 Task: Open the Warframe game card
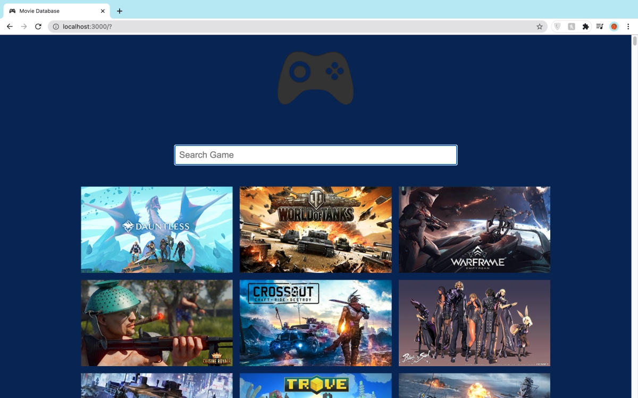(474, 230)
